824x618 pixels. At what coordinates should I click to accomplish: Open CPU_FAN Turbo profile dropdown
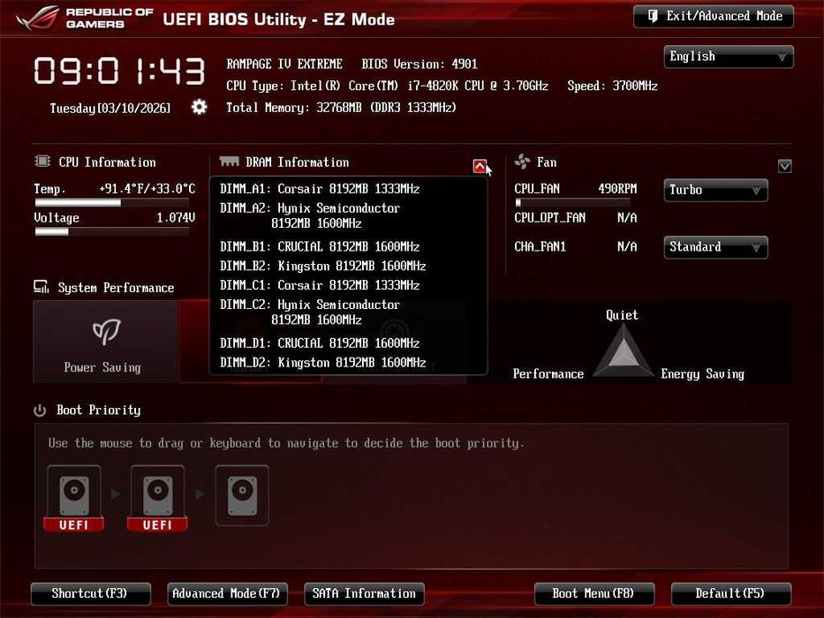coord(715,190)
